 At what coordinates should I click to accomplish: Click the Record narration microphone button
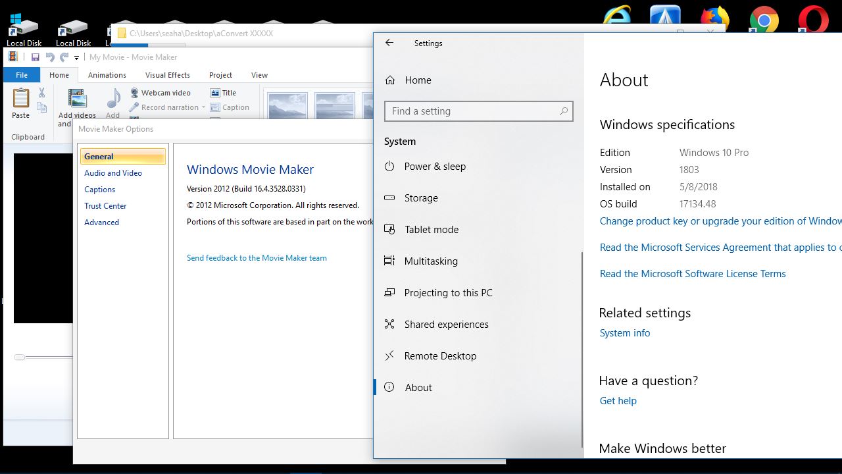point(164,107)
